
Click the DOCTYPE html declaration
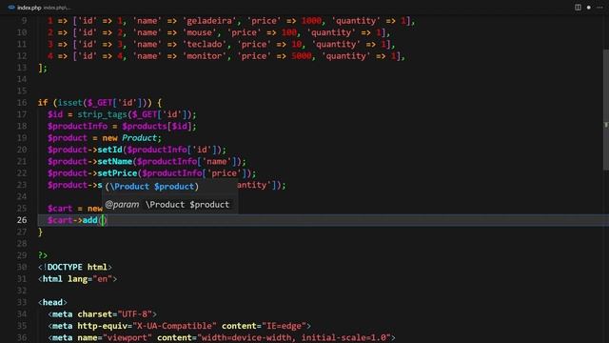[74, 267]
